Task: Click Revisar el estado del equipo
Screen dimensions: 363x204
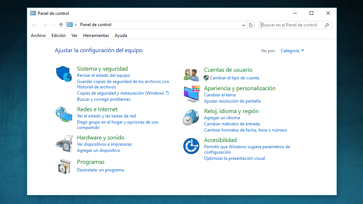Action: pos(103,75)
